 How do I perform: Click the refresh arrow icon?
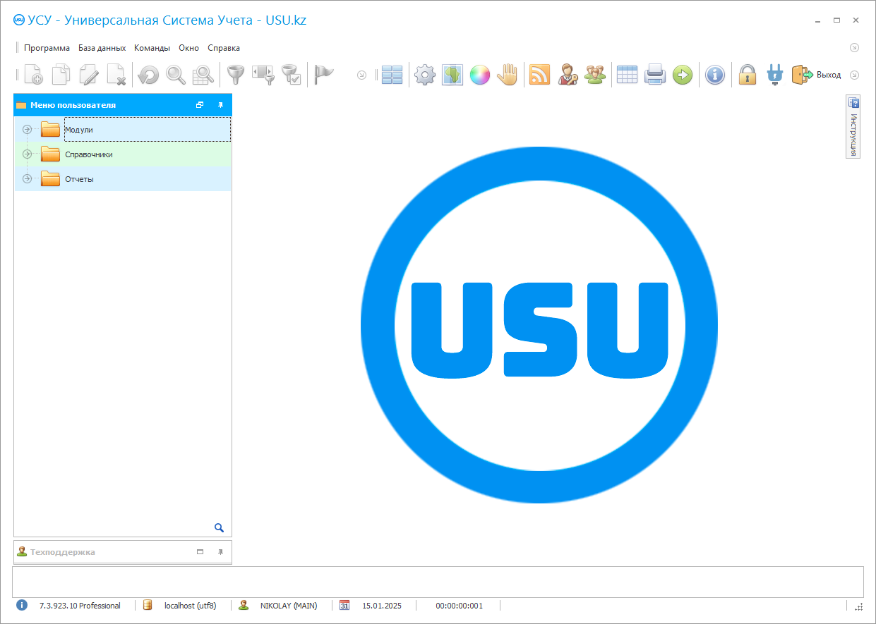click(148, 75)
